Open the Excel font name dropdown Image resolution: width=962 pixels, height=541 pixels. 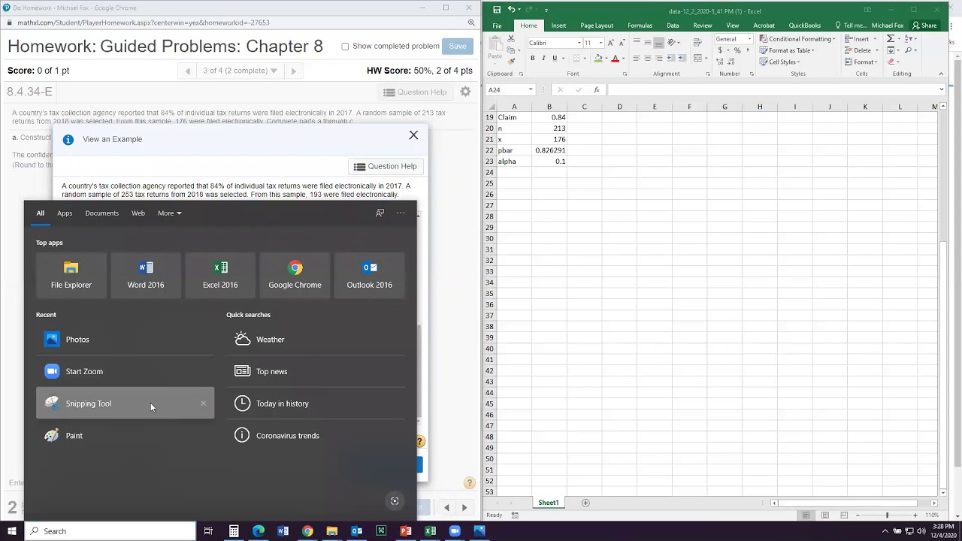click(x=579, y=43)
